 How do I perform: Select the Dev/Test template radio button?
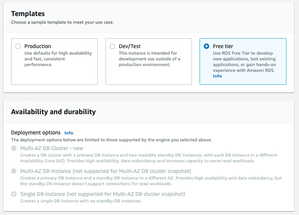tap(112, 46)
